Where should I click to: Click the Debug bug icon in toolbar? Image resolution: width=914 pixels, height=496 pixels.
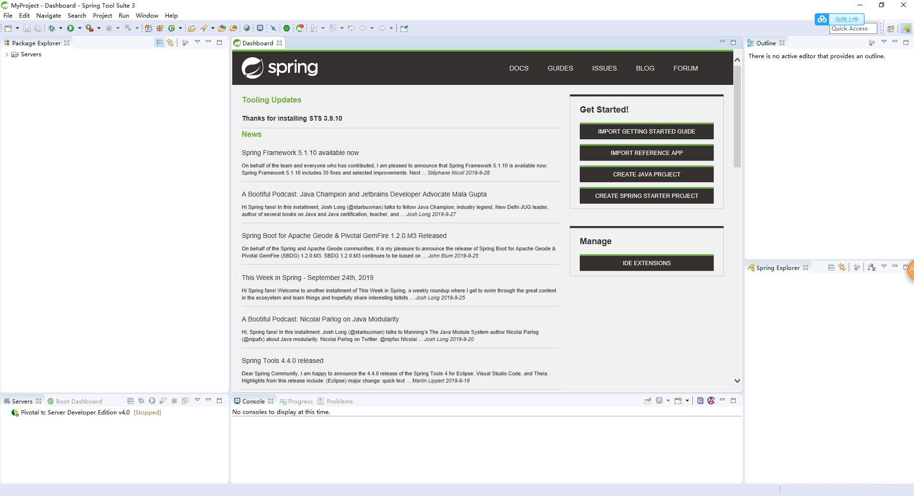51,28
